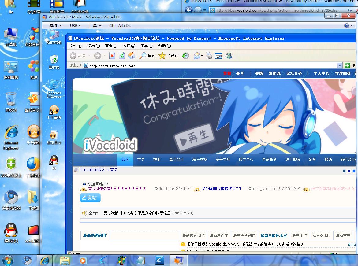358x266 pixels.
Task: Select the 茄子农场 forum navigation tab
Action: click(223, 160)
